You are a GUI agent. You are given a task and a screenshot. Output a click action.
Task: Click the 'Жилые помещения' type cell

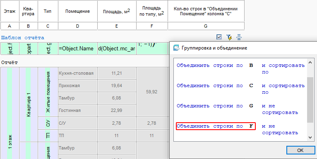click(48, 92)
